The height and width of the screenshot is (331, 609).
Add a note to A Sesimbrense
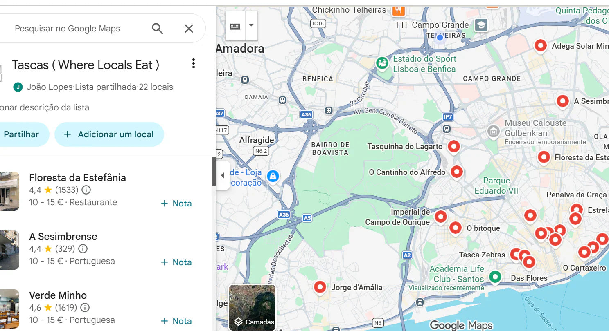pos(176,262)
